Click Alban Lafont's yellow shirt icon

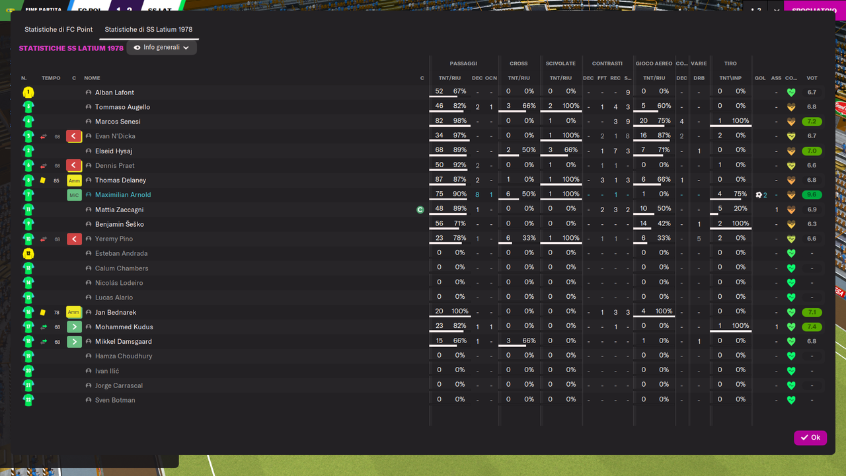[x=28, y=93]
